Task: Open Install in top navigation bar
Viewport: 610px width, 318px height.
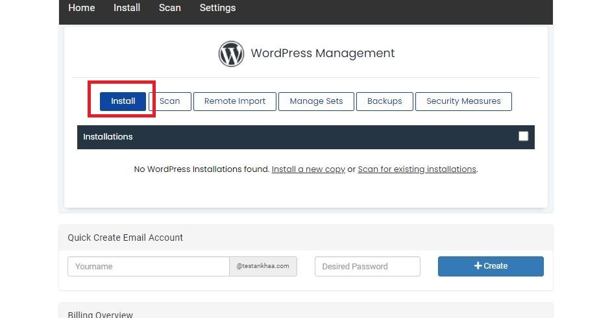Action: [x=127, y=8]
